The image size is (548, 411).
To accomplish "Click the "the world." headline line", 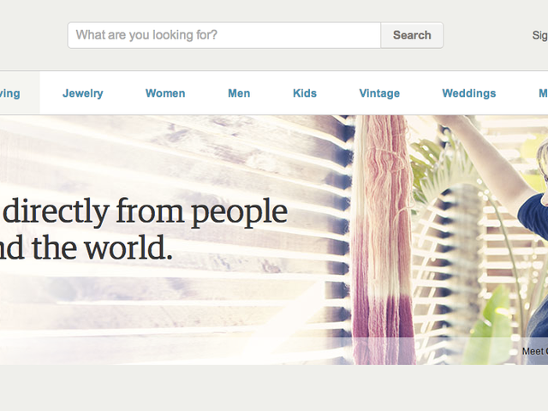I will [102, 247].
